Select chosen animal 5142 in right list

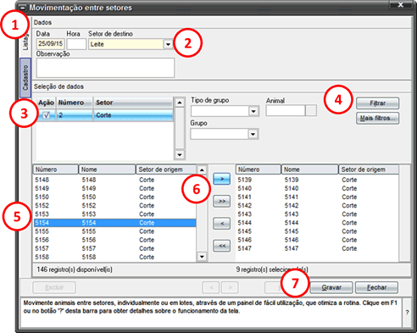pos(317,206)
